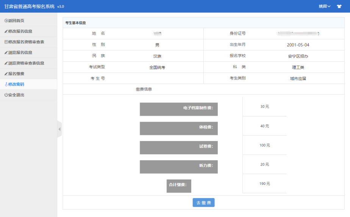Collapse the sidebar using the arrow handle
Viewport: 350px width, 217px height.
(59, 129)
